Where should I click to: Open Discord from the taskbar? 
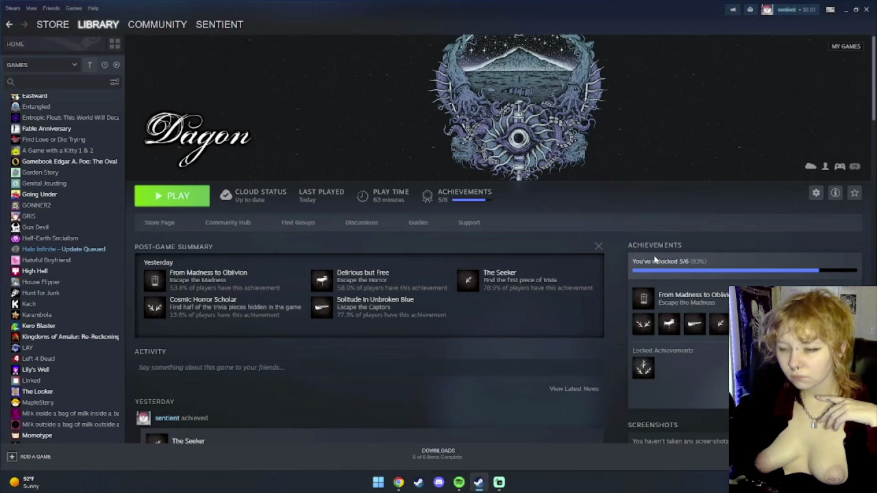438,482
